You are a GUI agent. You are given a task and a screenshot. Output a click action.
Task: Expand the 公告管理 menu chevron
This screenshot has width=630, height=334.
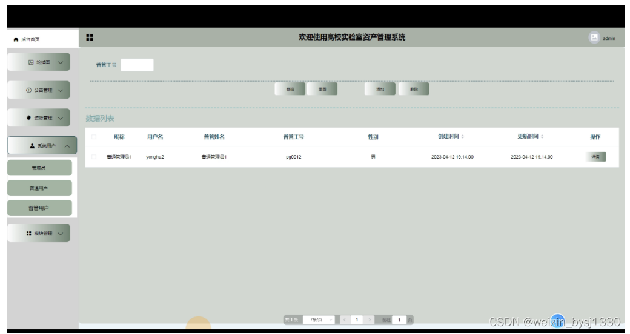tap(60, 90)
